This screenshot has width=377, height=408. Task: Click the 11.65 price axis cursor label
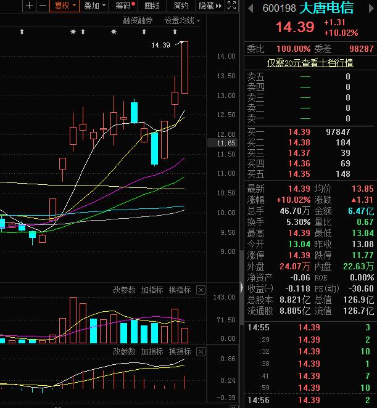pyautogui.click(x=222, y=143)
